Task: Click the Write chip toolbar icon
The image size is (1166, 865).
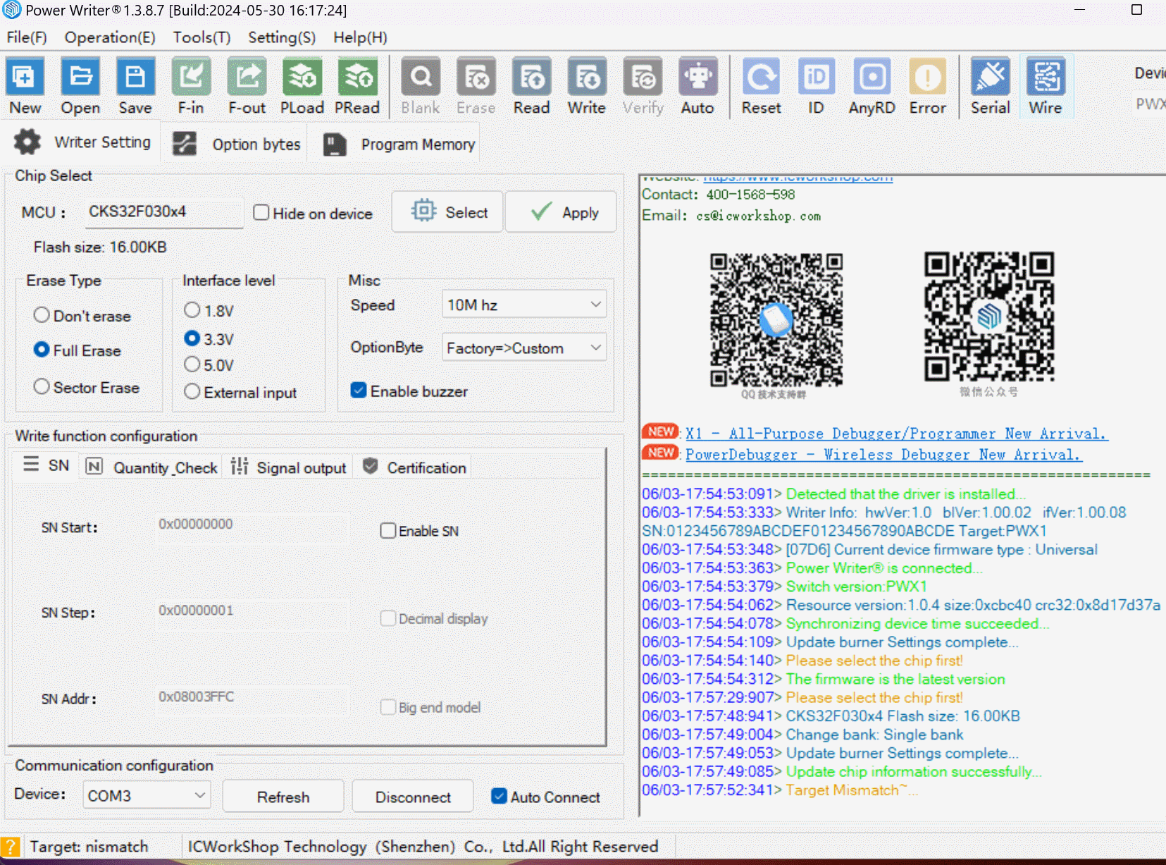Action: (587, 86)
